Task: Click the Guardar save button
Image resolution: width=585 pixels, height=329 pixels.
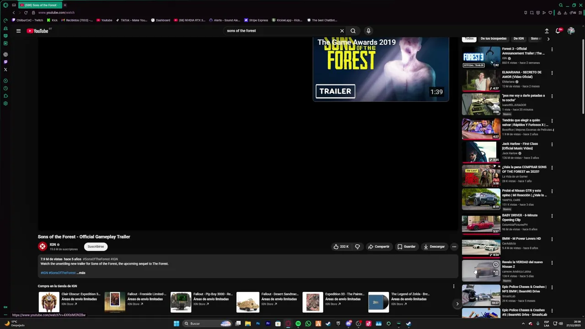Action: click(x=406, y=246)
